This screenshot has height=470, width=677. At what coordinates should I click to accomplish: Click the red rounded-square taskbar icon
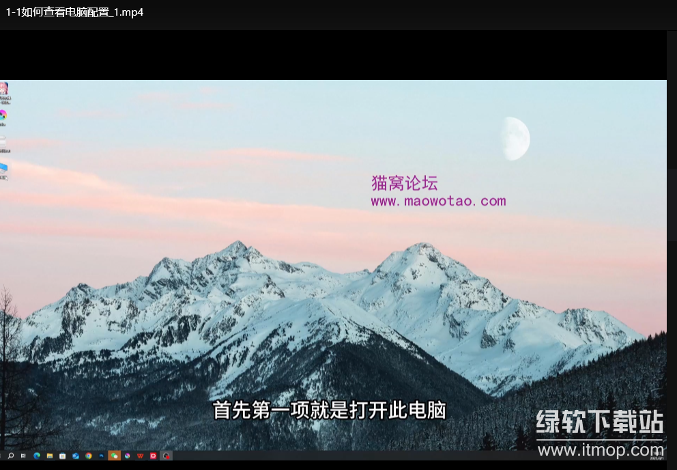tap(154, 456)
